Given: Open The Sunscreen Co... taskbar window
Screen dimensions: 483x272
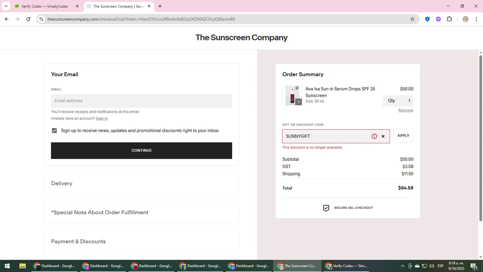Looking at the screenshot, I should pos(298,266).
